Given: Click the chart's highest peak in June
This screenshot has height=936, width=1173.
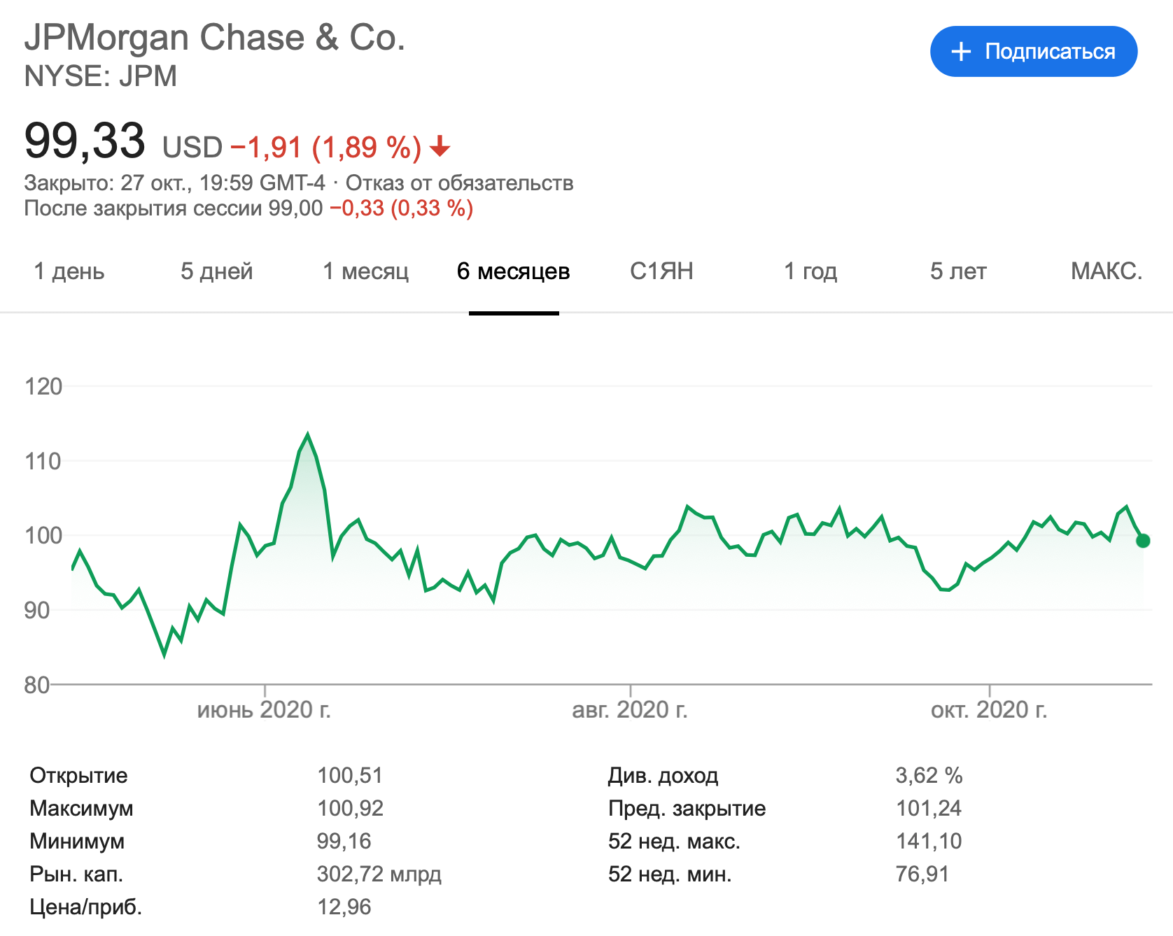Looking at the screenshot, I should tap(307, 435).
